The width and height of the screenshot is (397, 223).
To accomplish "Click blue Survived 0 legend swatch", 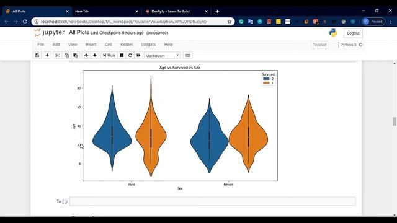I will coord(266,79).
